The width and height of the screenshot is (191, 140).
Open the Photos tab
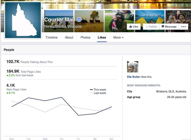pyautogui.click(x=85, y=38)
